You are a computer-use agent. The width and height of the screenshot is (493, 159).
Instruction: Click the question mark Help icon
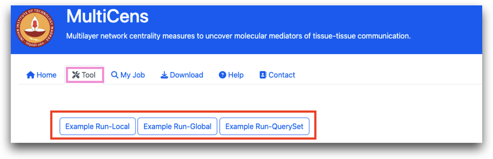[222, 75]
